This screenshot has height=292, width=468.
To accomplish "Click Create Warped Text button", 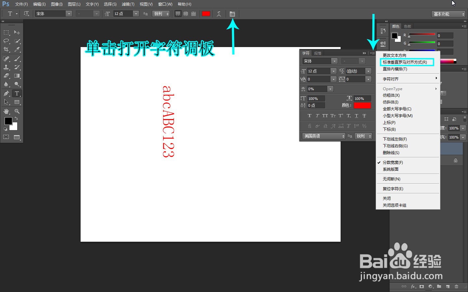I will [219, 14].
